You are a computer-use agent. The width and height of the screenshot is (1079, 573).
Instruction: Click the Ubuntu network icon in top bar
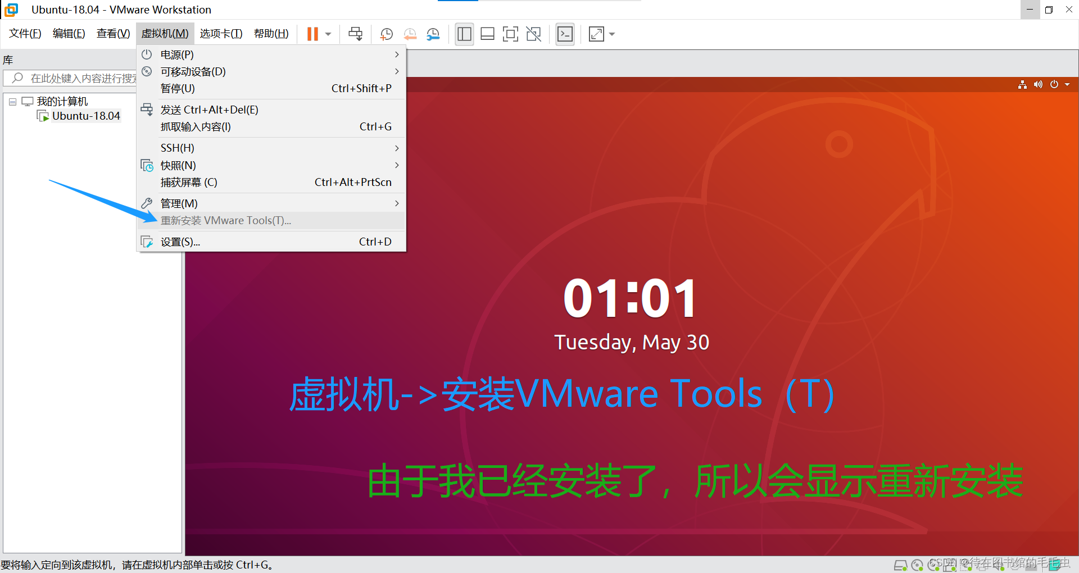tap(1022, 84)
